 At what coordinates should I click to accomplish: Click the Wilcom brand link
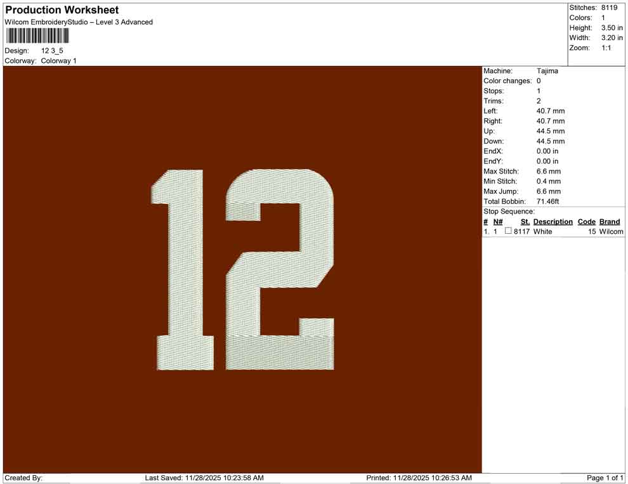[610, 231]
